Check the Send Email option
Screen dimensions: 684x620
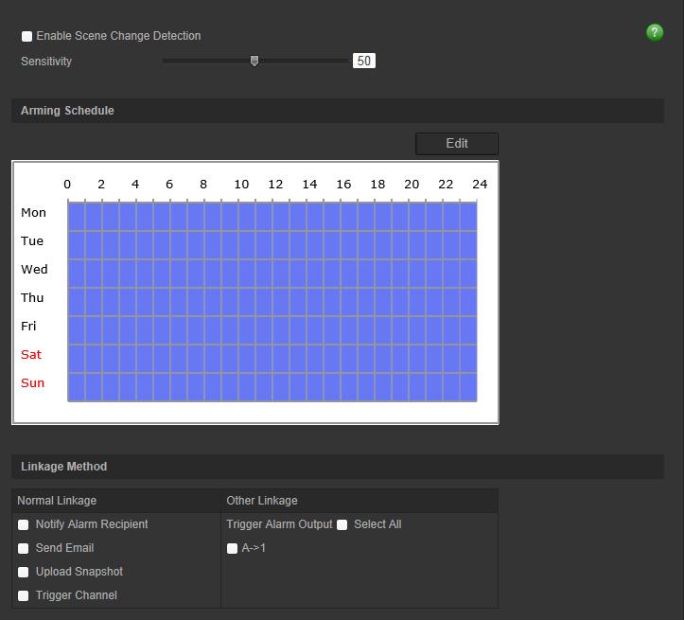pyautogui.click(x=23, y=548)
